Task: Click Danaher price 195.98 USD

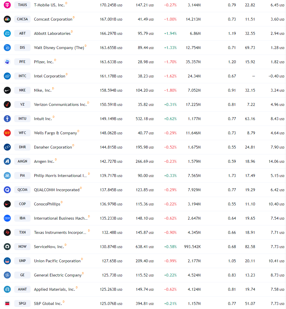Action: (x=145, y=147)
